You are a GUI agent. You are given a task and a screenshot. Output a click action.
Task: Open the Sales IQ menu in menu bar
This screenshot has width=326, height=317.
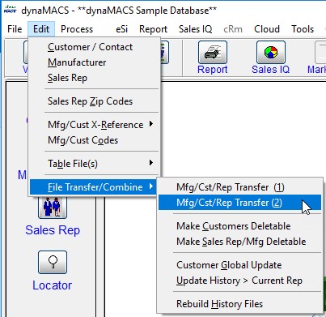pos(195,29)
